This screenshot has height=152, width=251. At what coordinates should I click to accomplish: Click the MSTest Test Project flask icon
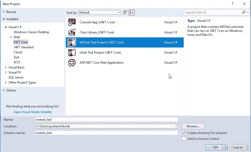point(72,42)
